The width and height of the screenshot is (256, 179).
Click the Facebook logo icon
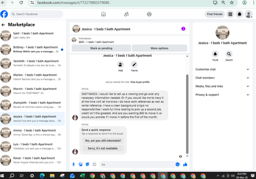(x=4, y=14)
